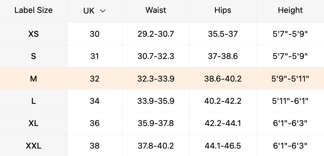The height and width of the screenshot is (156, 324).
Task: Click hips measurement 35.5-37
Action: [x=223, y=34]
